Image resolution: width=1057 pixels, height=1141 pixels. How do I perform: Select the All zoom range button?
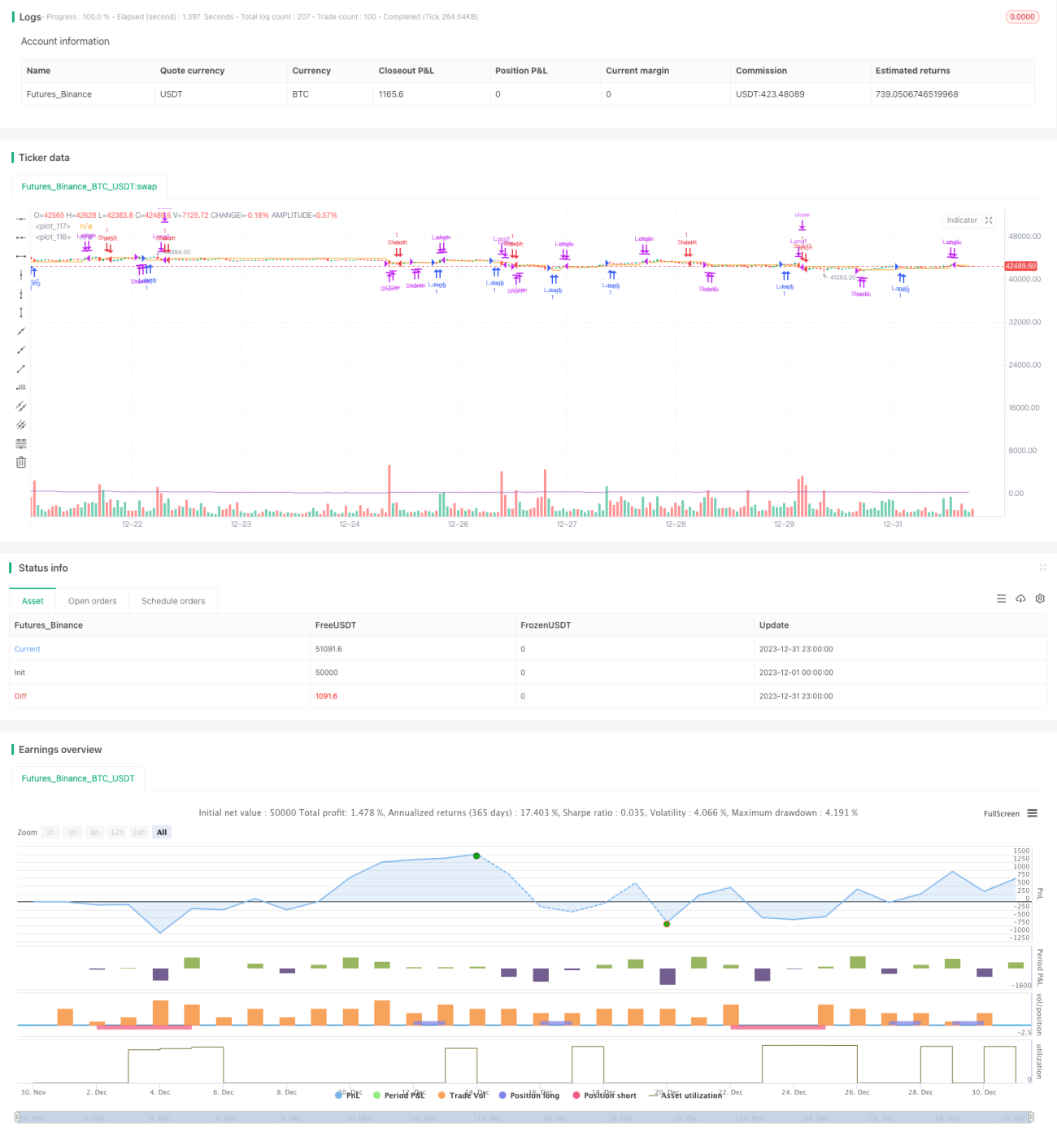click(162, 832)
